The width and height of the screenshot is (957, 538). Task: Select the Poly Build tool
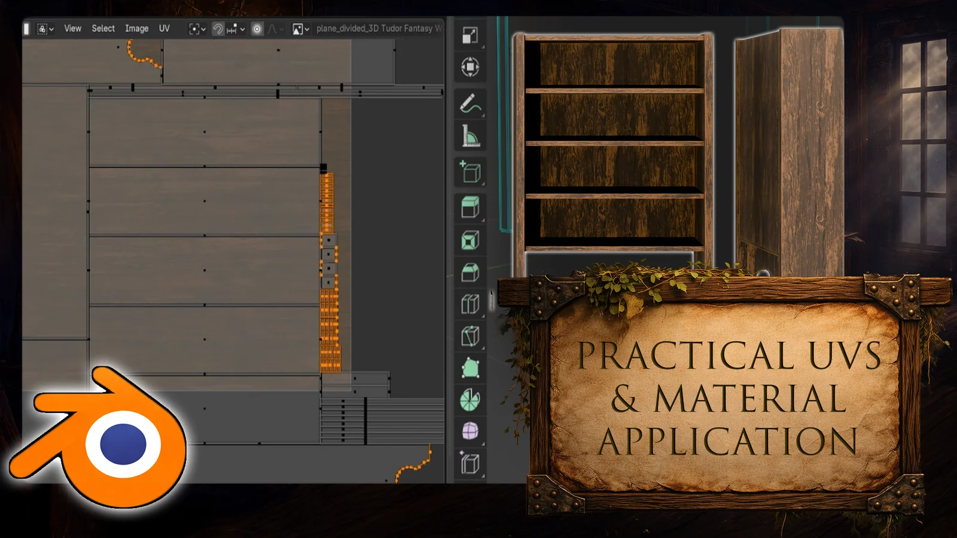click(470, 369)
